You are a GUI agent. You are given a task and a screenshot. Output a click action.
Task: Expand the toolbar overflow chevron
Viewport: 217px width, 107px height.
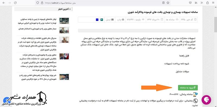202,3
